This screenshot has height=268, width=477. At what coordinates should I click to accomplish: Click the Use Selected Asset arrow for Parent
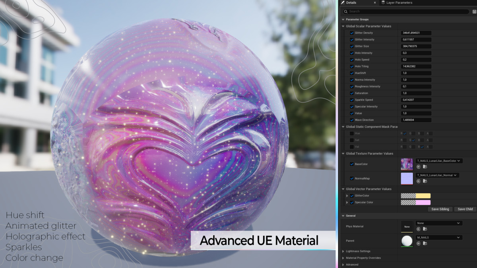pos(419,243)
